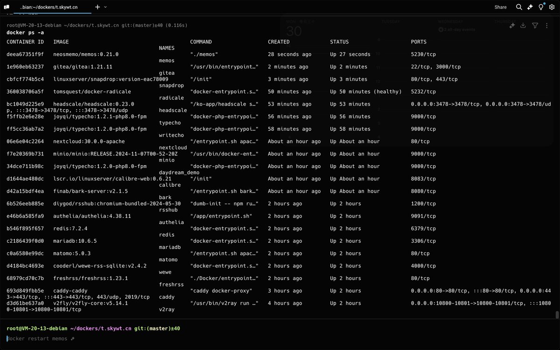Click the command input line at the bottom
560x350 pixels.
[x=280, y=339]
